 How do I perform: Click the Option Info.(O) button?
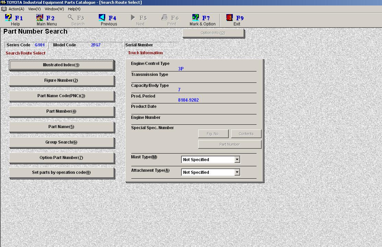(x=213, y=33)
